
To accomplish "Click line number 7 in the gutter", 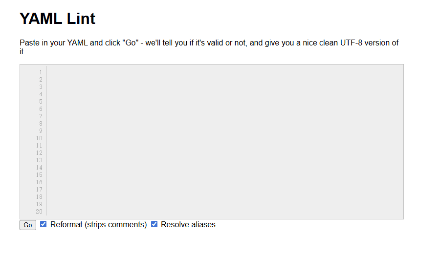I will click(x=41, y=116).
